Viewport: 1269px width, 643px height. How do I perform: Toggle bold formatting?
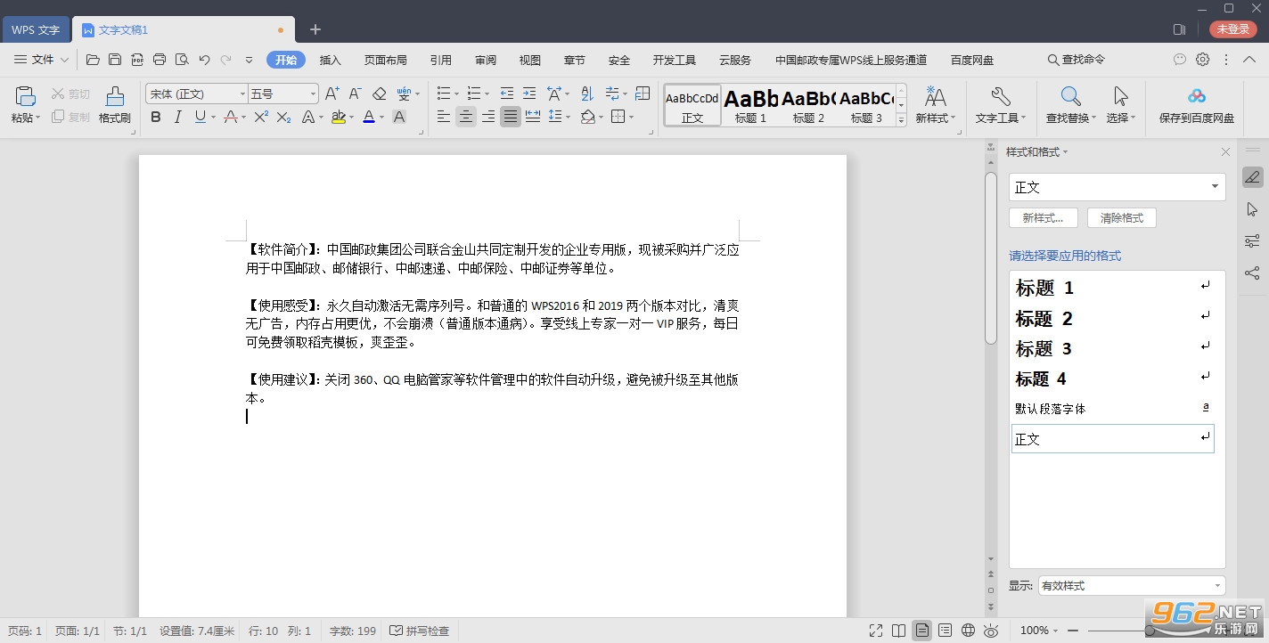tap(156, 117)
